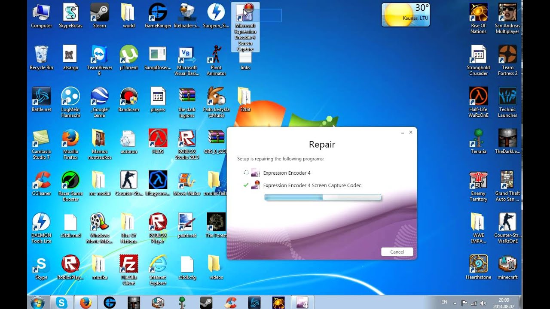This screenshot has width=550, height=309.
Task: Launch Rise Of Nations at the right
Action: tap(478, 18)
